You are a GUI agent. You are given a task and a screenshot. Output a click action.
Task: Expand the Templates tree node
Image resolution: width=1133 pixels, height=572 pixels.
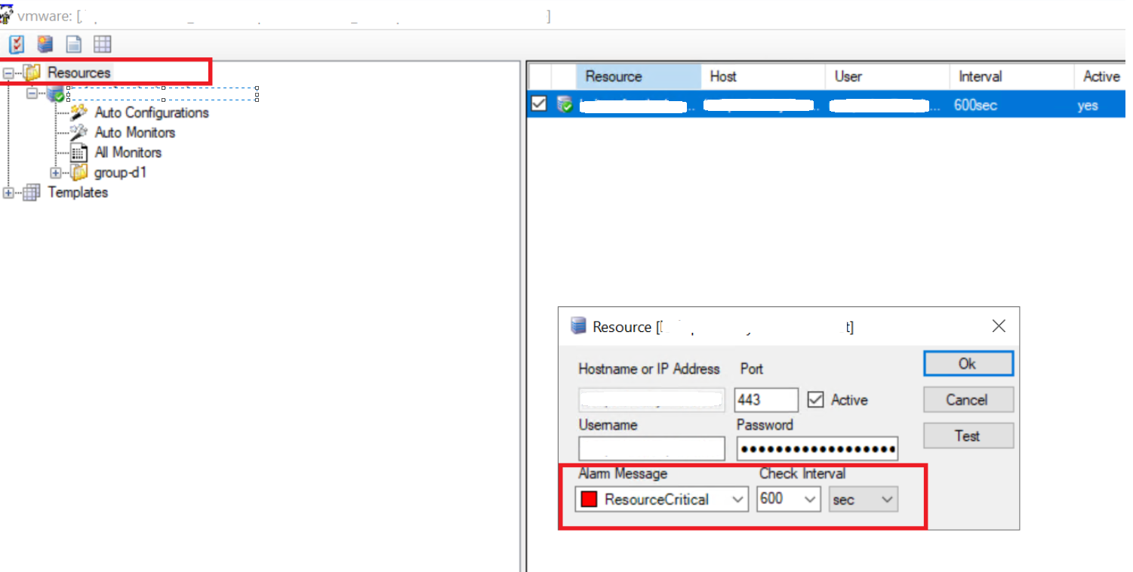coord(8,192)
